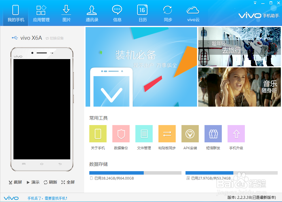Open the 同步 sync tab
The image size is (282, 202).
tap(168, 14)
